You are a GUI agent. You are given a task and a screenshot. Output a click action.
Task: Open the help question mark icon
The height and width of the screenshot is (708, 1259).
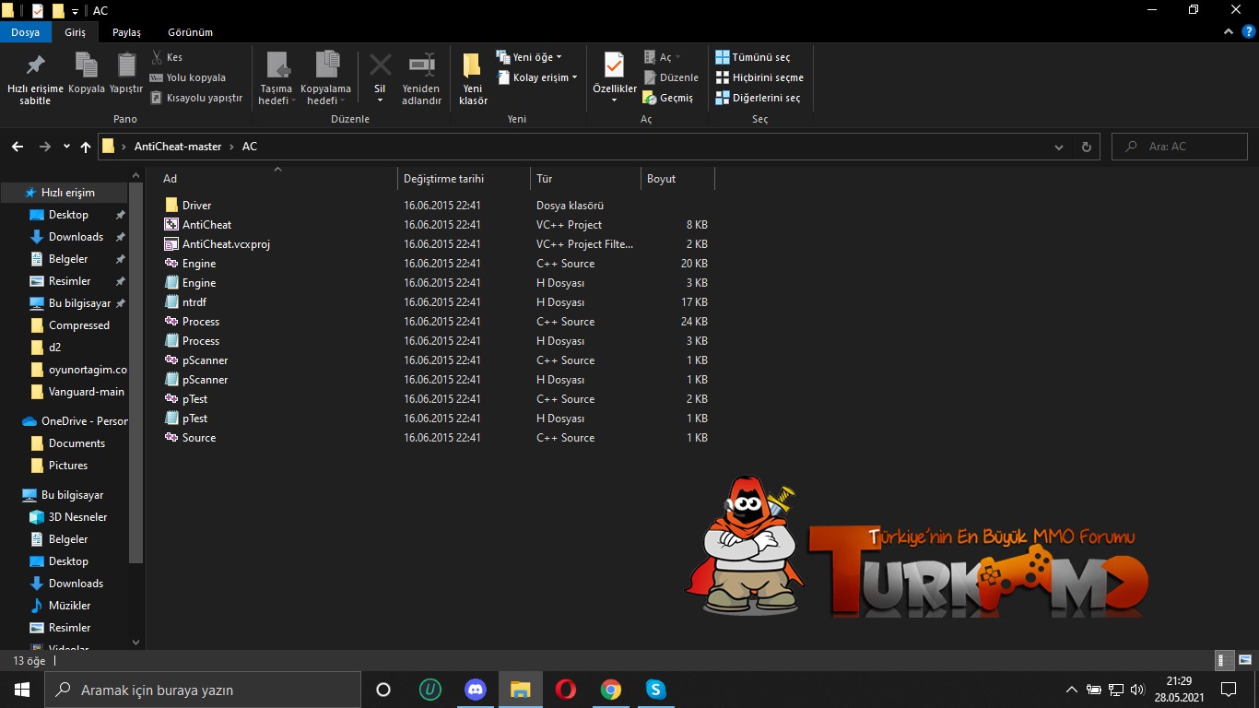point(1247,31)
